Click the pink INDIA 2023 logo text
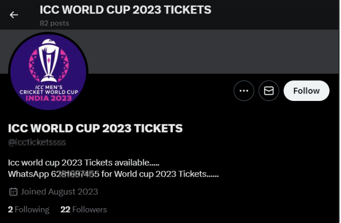Screen dimensions: 341x223 click(49, 99)
